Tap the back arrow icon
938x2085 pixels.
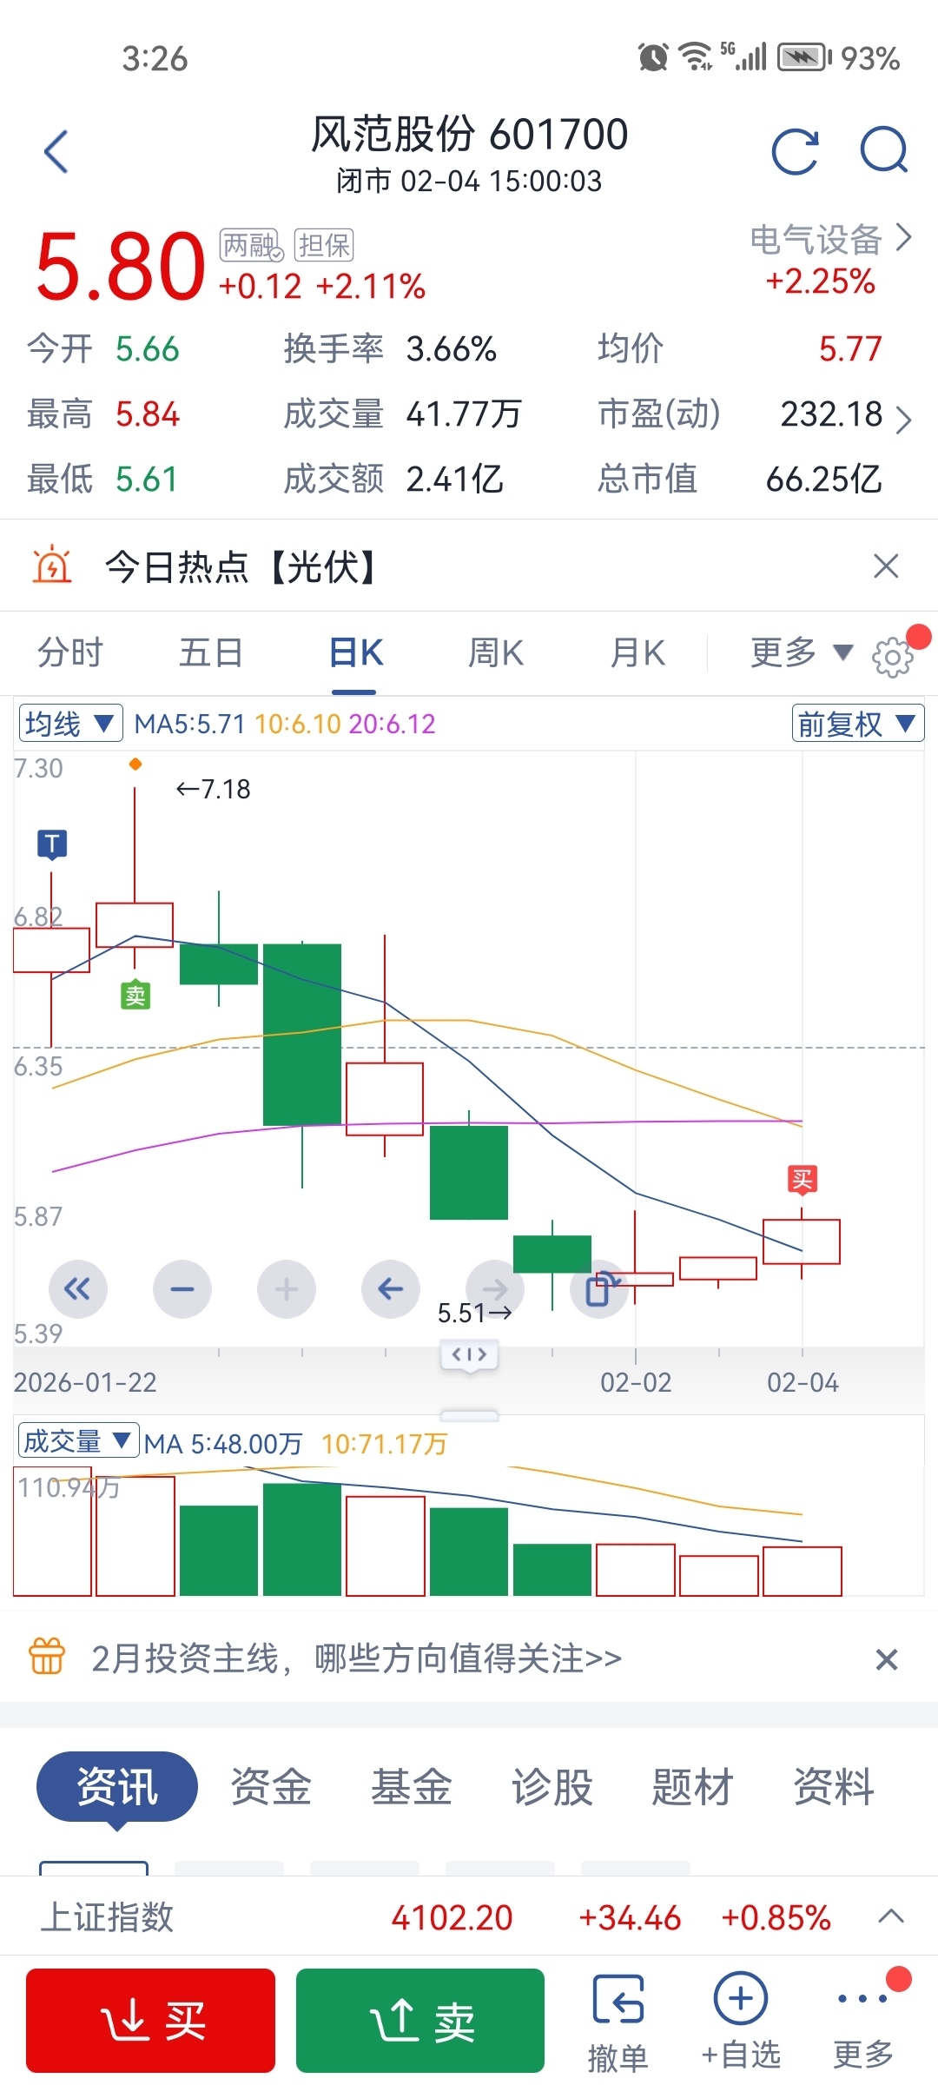click(56, 152)
